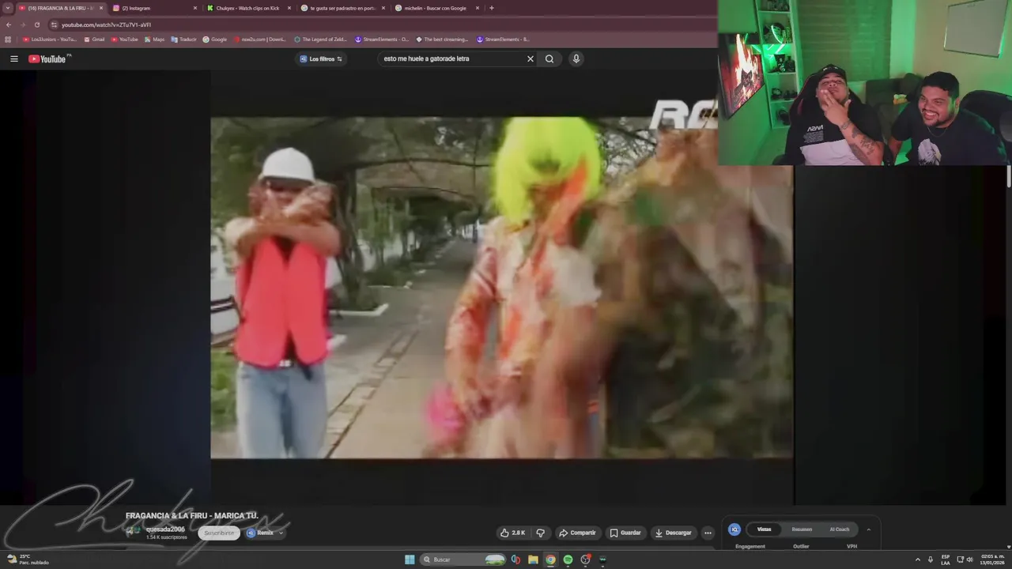
Task: Click the YouTube search input field
Action: point(451,58)
